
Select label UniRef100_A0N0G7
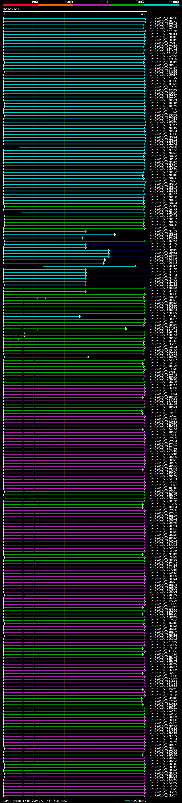tap(163, 66)
